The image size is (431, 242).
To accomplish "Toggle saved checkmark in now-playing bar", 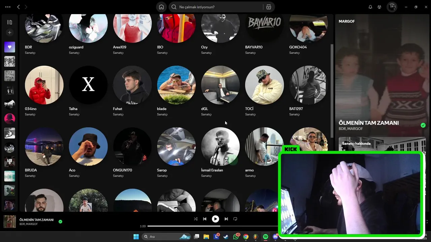I will (x=60, y=221).
